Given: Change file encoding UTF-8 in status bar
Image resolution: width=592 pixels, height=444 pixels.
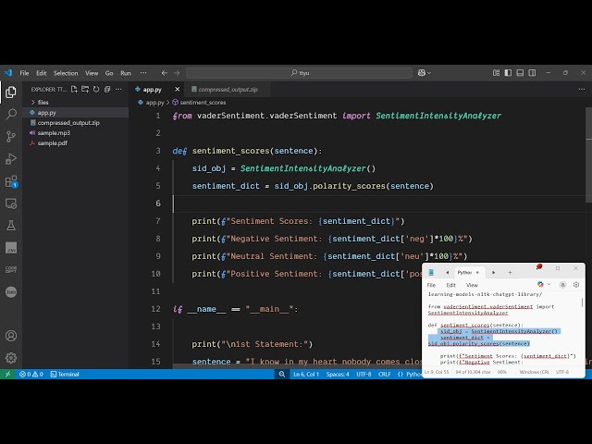Looking at the screenshot, I should (x=364, y=374).
